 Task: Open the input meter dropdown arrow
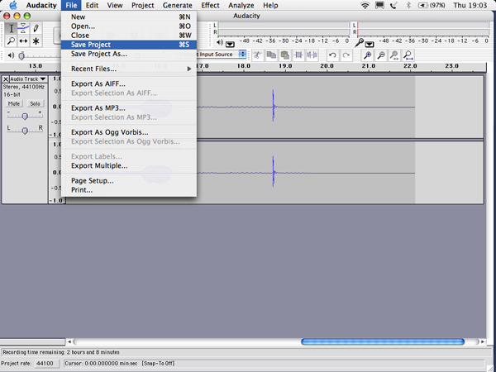[x=370, y=44]
